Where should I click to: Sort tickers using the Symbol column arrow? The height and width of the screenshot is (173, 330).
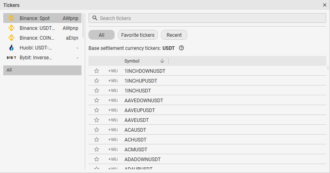click(162, 61)
